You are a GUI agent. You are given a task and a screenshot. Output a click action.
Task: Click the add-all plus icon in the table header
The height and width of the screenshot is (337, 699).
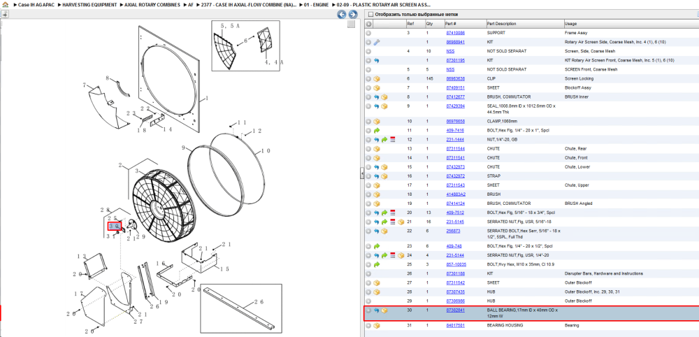[x=368, y=24]
